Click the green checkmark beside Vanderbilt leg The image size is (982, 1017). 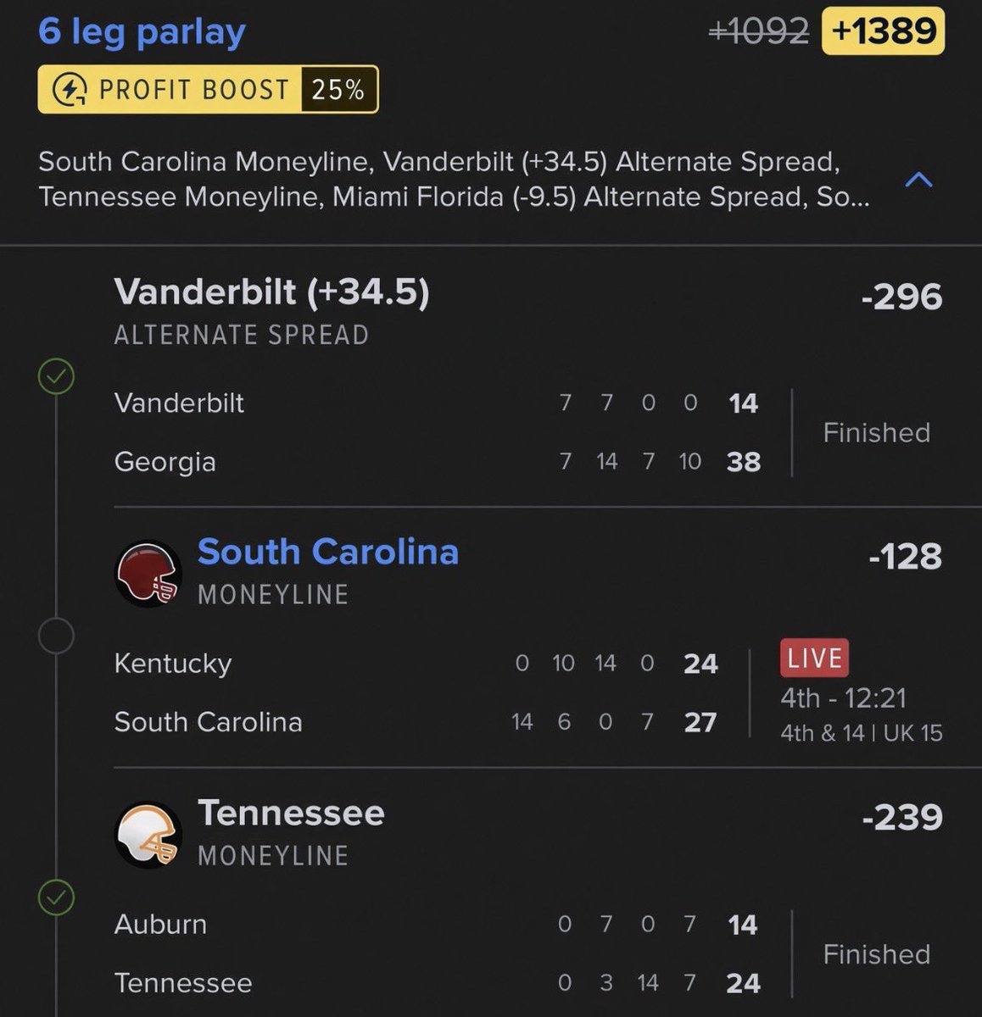(x=56, y=375)
